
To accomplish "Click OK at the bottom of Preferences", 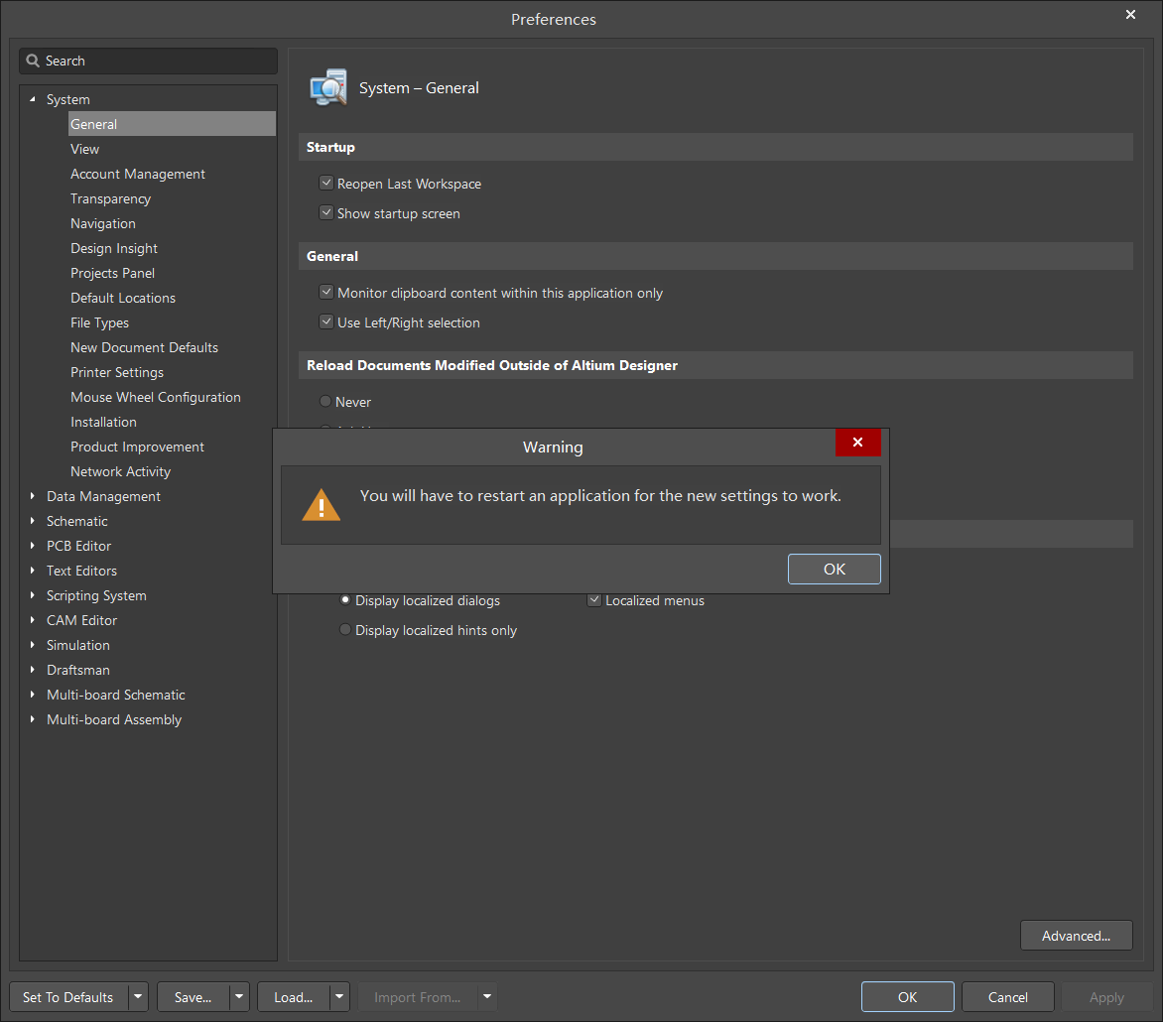I will (x=907, y=997).
